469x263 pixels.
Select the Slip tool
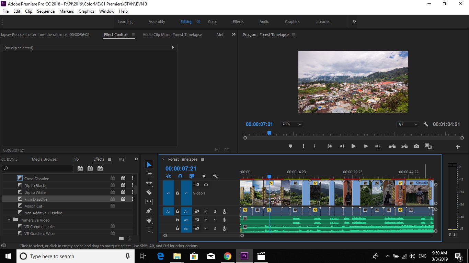tap(149, 201)
